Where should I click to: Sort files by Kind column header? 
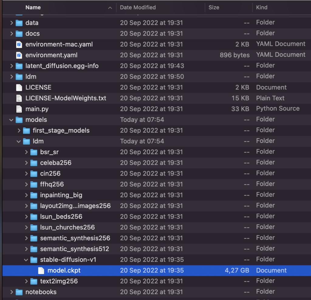[261, 7]
